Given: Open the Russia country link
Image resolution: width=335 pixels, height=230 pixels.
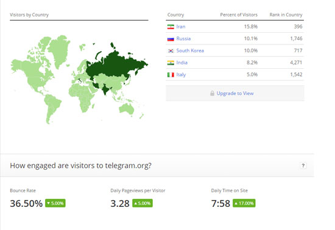Looking at the screenshot, I should point(183,38).
